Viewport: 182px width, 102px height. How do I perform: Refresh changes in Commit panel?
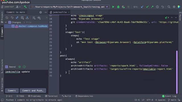[7, 18]
